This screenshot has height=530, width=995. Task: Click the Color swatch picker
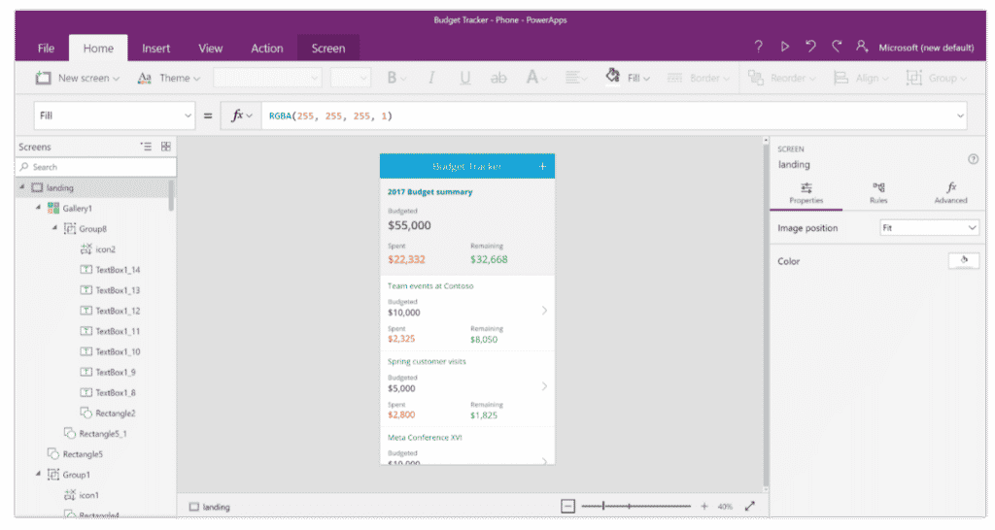(x=964, y=260)
